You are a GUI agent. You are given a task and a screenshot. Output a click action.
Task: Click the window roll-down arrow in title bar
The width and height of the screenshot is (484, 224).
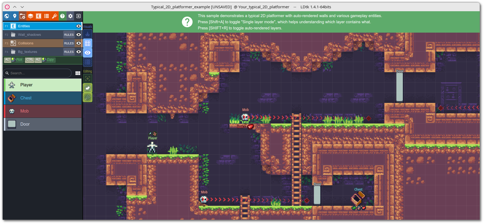(22, 7)
